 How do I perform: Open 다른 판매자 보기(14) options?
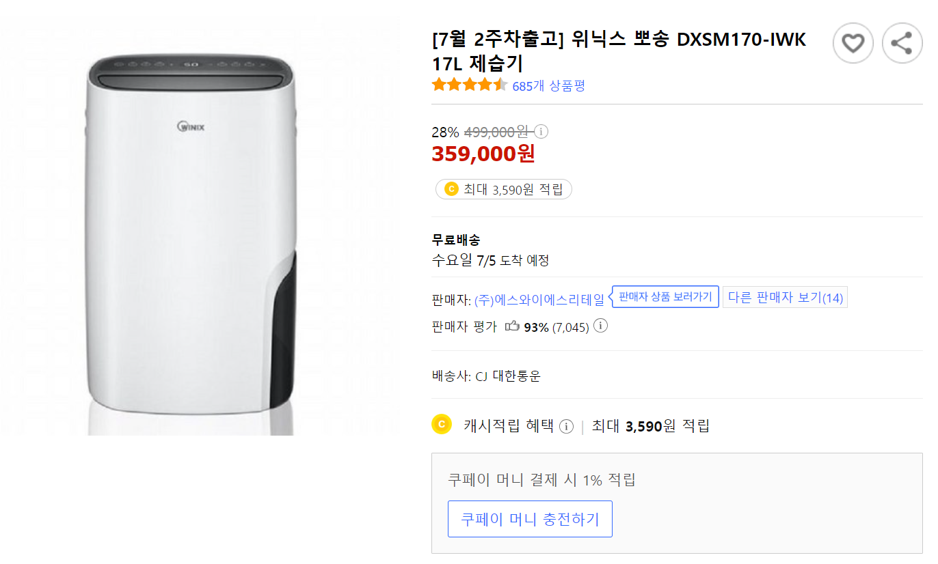784,296
